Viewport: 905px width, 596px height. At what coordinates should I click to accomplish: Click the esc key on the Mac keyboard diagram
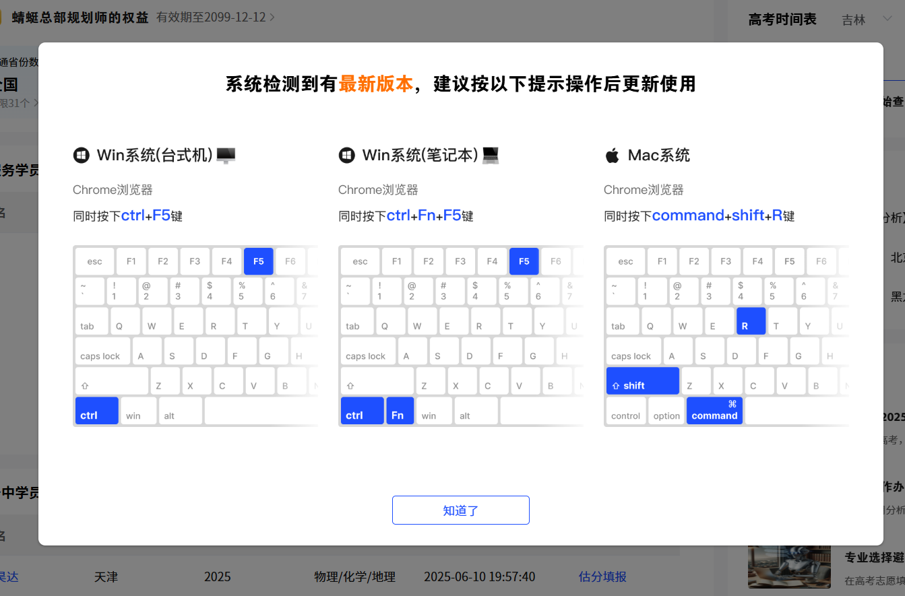point(625,261)
